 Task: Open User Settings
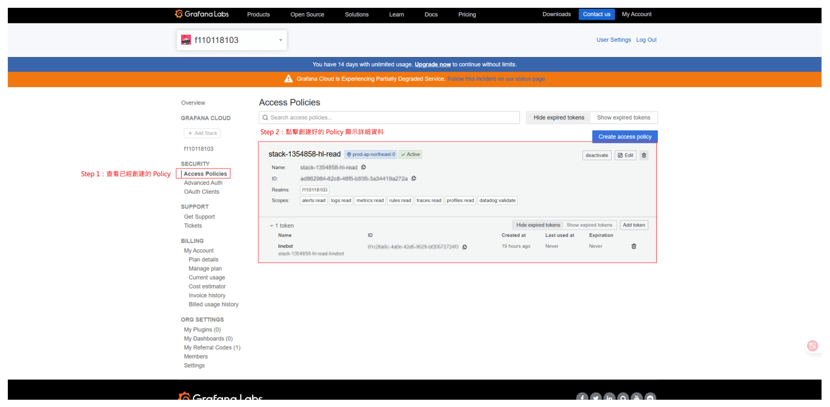[614, 40]
